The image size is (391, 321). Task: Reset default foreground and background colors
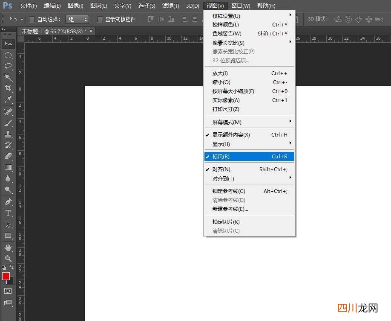[4, 267]
